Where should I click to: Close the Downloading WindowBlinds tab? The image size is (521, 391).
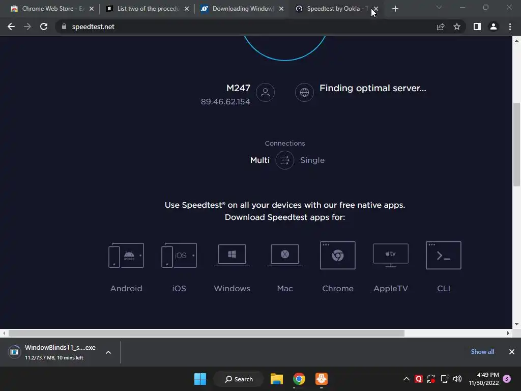point(281,9)
